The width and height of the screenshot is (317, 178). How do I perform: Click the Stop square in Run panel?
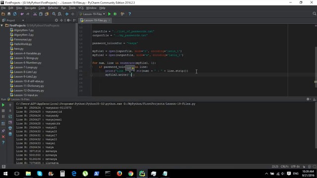(x=3, y=111)
